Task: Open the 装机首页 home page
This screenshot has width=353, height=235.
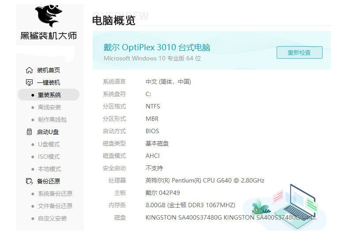Action: coord(49,70)
